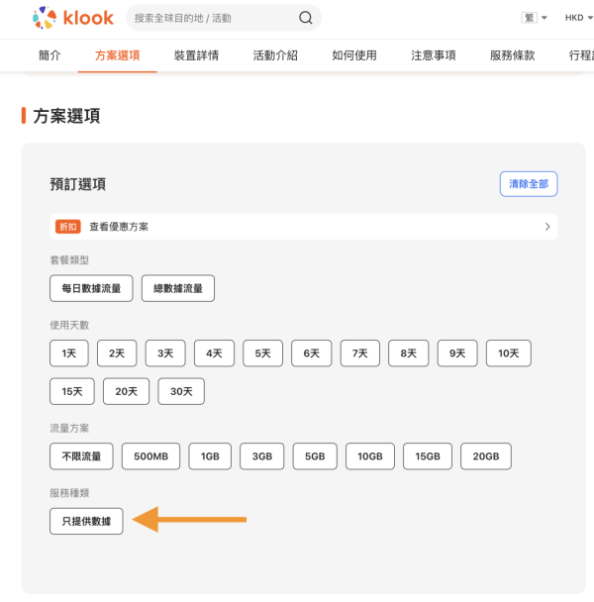Viewport: 594px width, 602px height.
Task: Choose 20天 usage duration
Action: pos(127,391)
